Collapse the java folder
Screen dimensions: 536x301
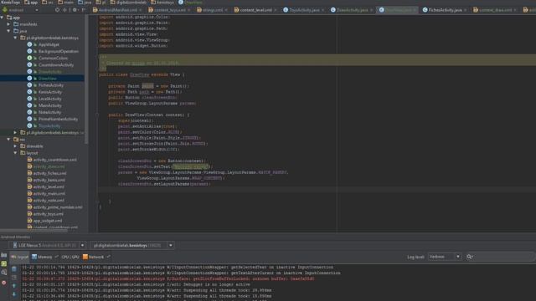(x=9, y=31)
